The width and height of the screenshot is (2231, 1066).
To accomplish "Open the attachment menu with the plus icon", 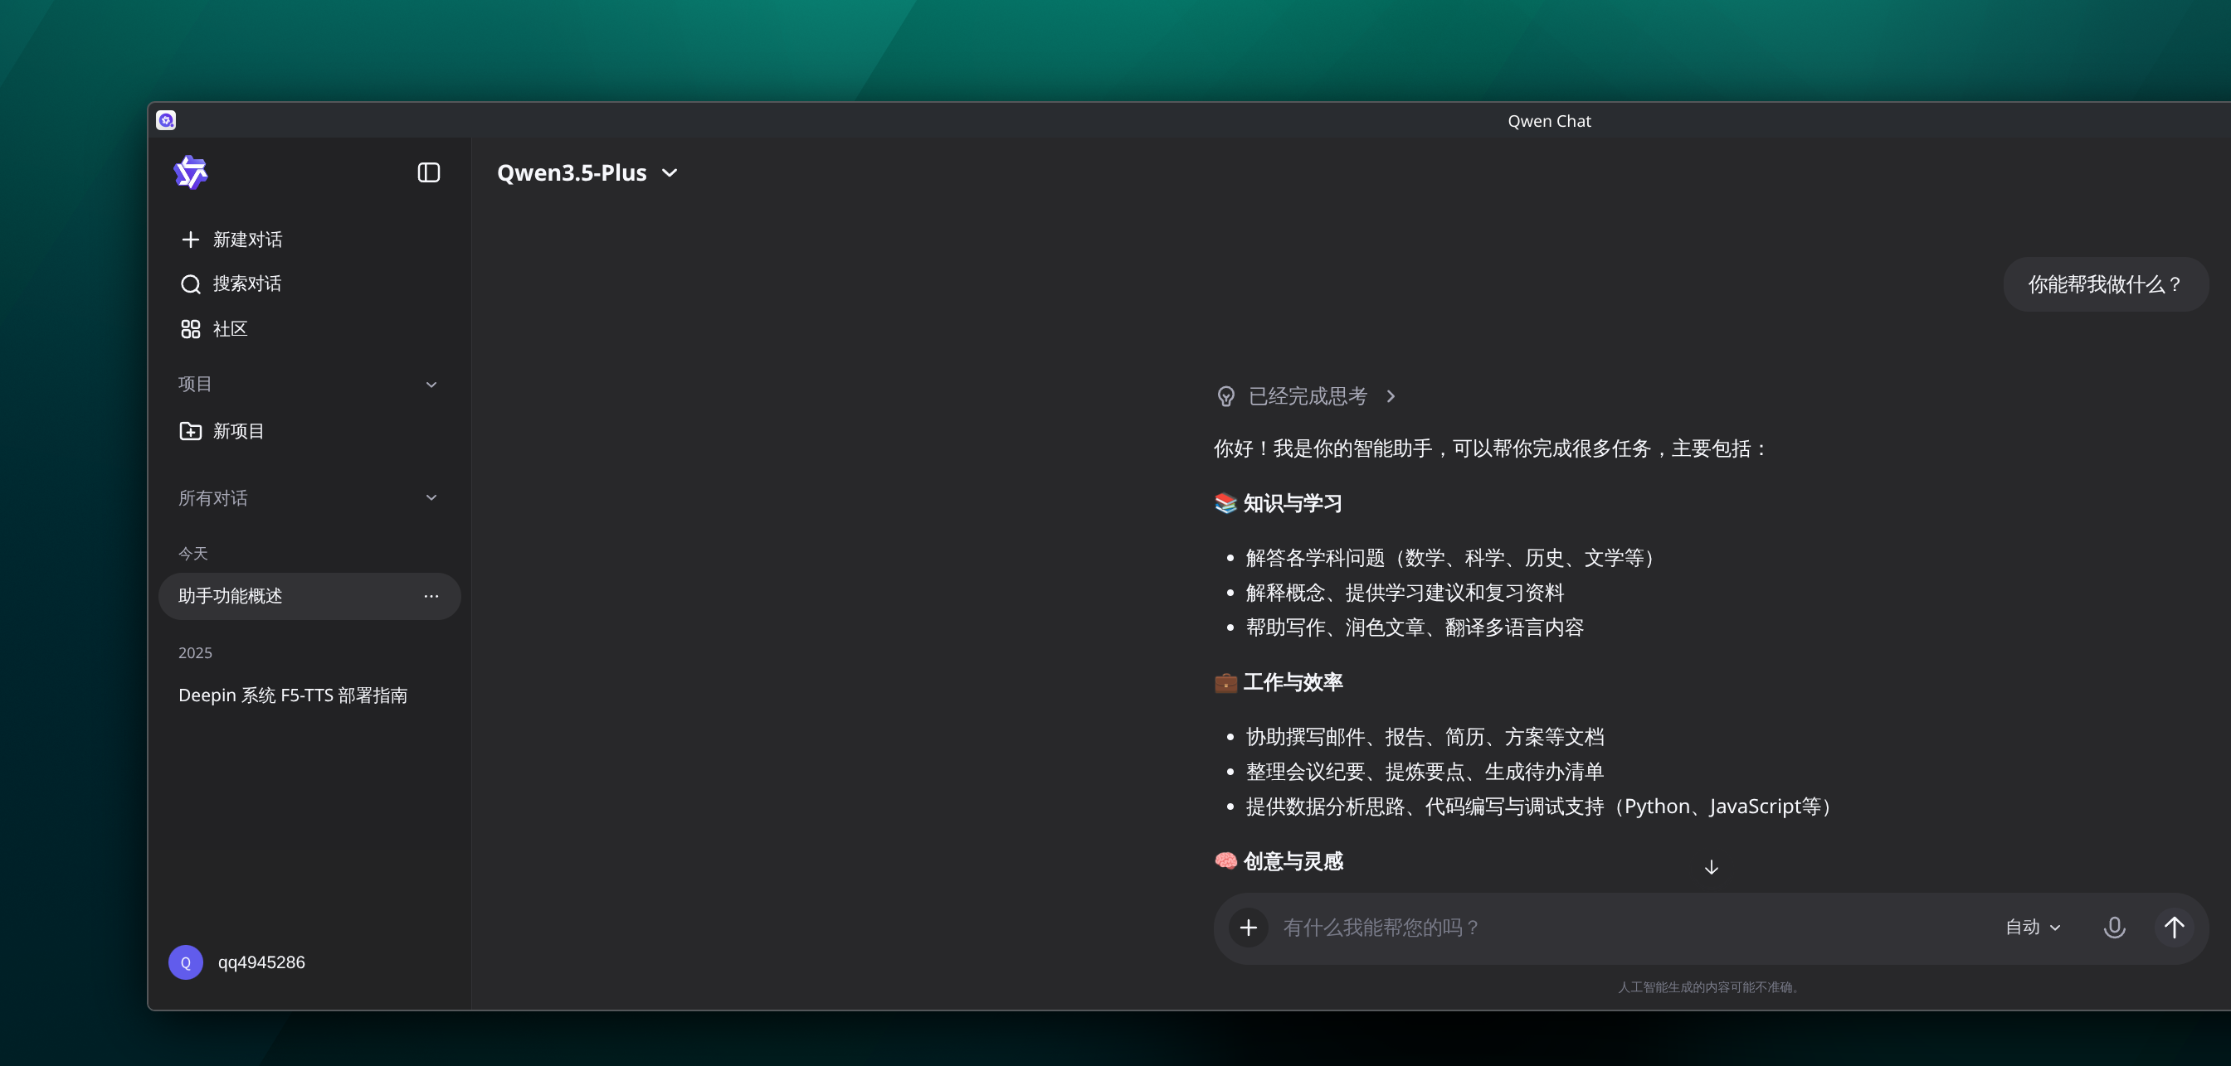I will (1249, 927).
